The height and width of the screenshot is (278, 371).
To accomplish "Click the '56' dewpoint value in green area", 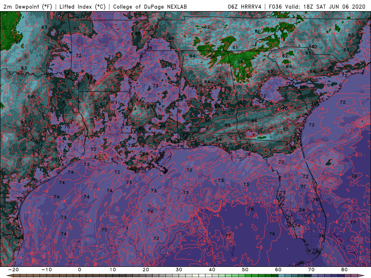I will (x=240, y=62).
